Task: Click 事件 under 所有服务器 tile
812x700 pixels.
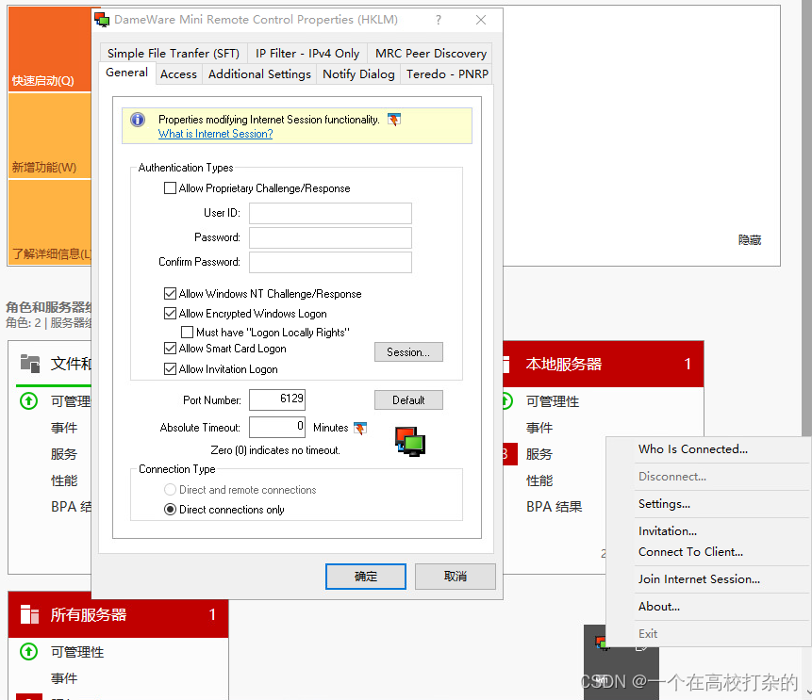Action: click(64, 677)
